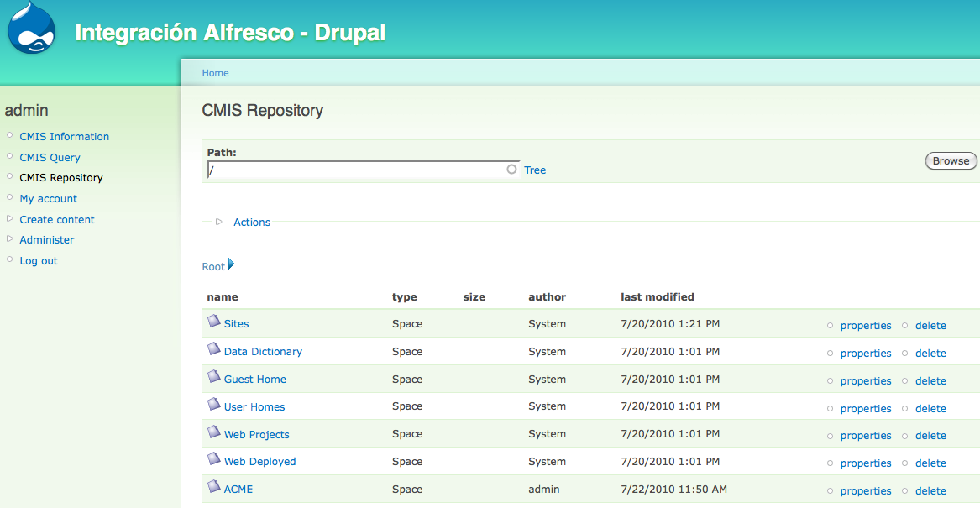Select CMIS Repository in sidebar
The width and height of the screenshot is (980, 508).
pyautogui.click(x=61, y=177)
